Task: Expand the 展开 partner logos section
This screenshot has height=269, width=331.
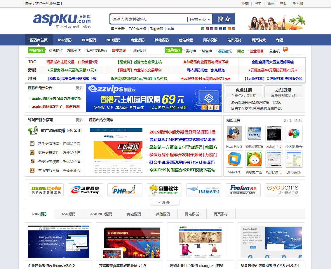Action: point(164,202)
